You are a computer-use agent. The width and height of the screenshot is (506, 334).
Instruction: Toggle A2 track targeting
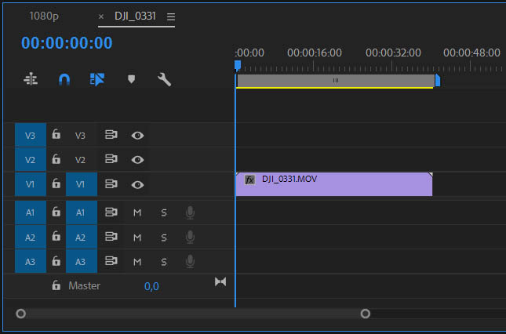coord(82,238)
